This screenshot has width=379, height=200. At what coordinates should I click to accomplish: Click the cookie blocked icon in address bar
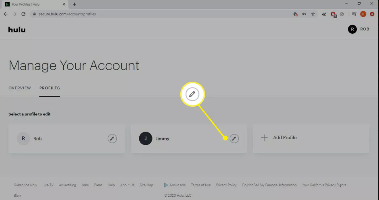coord(295,14)
